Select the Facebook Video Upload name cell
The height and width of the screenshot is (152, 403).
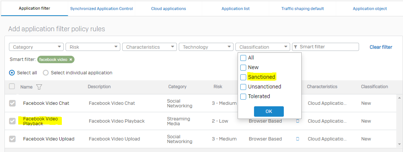[x=48, y=139]
